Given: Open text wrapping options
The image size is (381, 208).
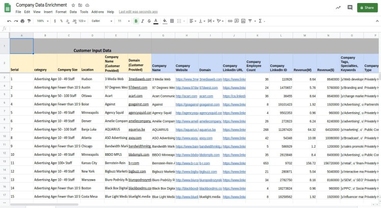Looking at the screenshot, I should [x=211, y=21].
